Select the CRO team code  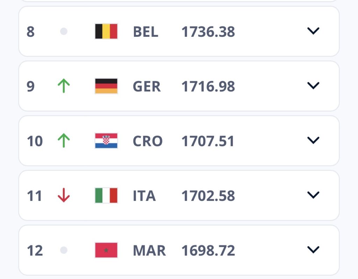(148, 141)
